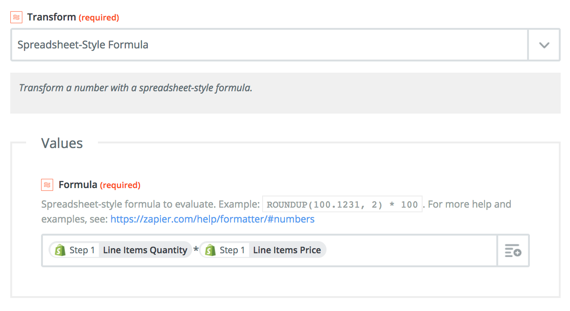This screenshot has width=570, height=311.
Task: Click the italic transform description text
Action: point(135,88)
